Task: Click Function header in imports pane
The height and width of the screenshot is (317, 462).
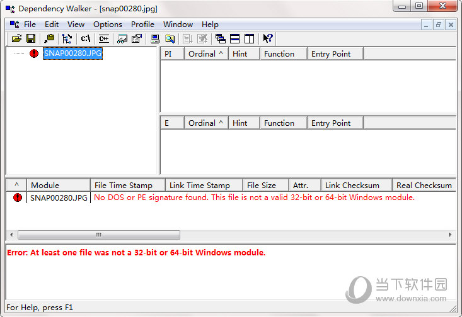Action: [284, 54]
